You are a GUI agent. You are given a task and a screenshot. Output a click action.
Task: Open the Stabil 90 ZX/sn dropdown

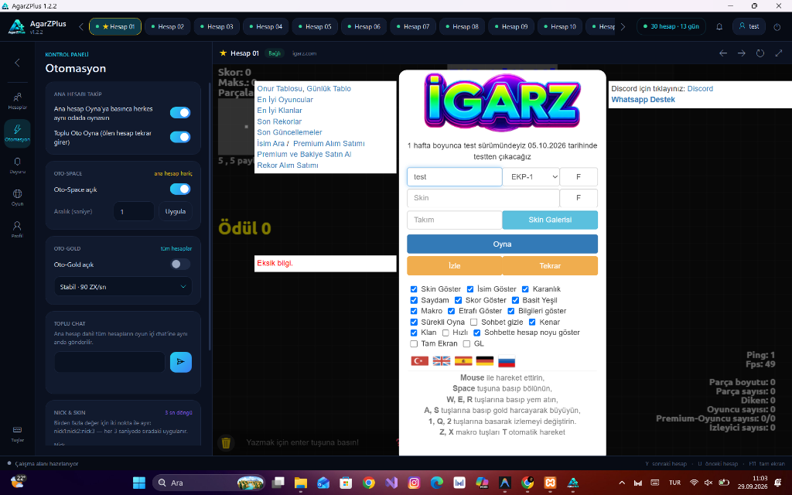pos(123,286)
